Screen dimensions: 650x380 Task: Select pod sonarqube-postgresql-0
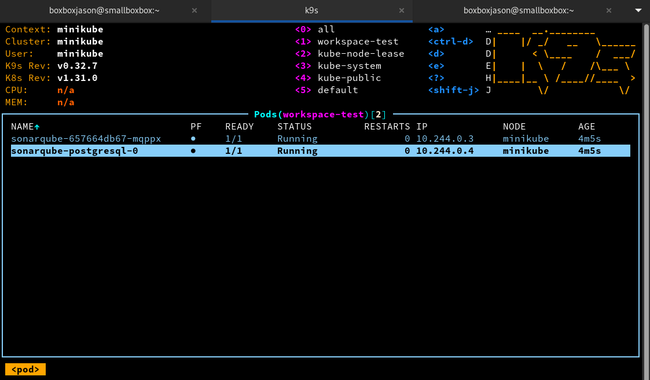(x=321, y=151)
